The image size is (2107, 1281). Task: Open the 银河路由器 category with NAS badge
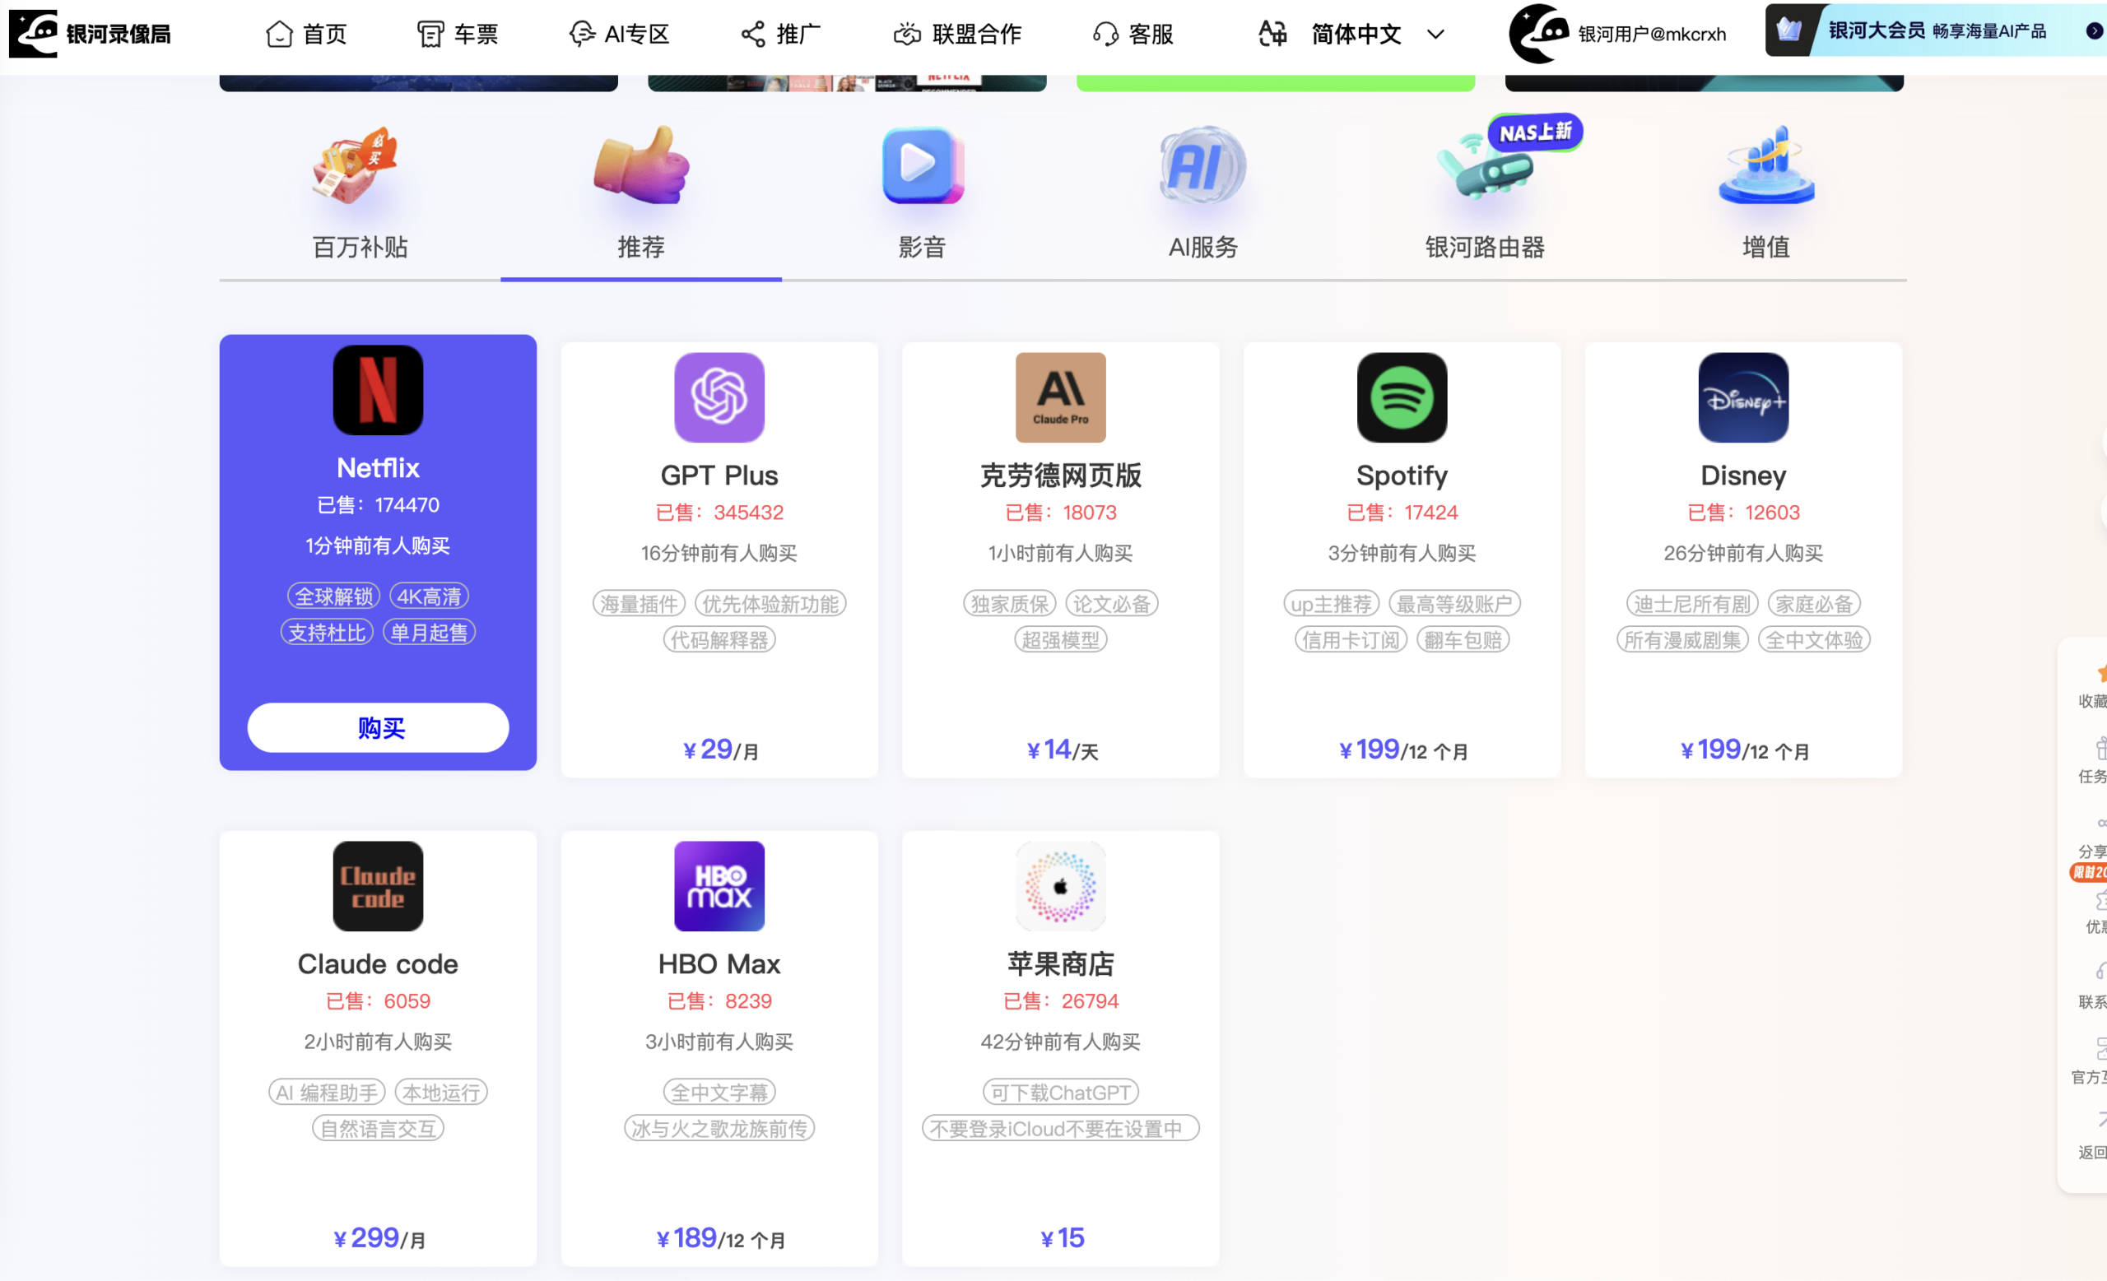click(x=1485, y=193)
